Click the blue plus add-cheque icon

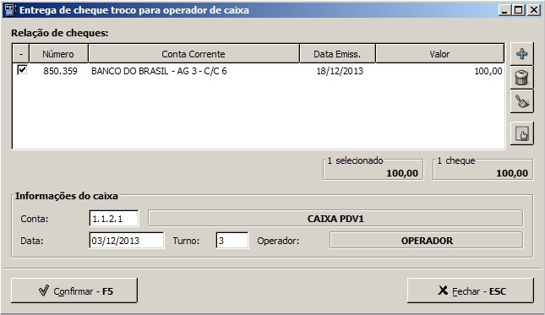pyautogui.click(x=521, y=54)
